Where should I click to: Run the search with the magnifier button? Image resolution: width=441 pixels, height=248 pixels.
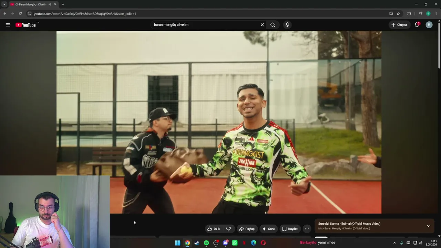pyautogui.click(x=273, y=25)
